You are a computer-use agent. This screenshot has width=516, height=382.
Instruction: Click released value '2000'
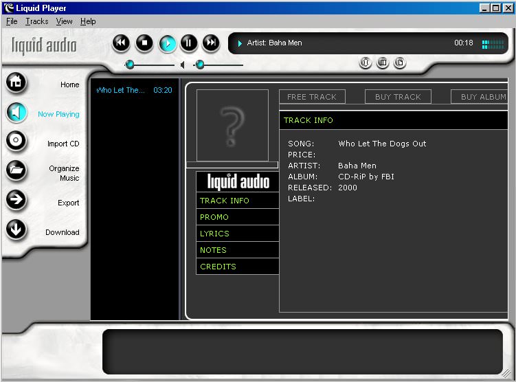(x=348, y=188)
